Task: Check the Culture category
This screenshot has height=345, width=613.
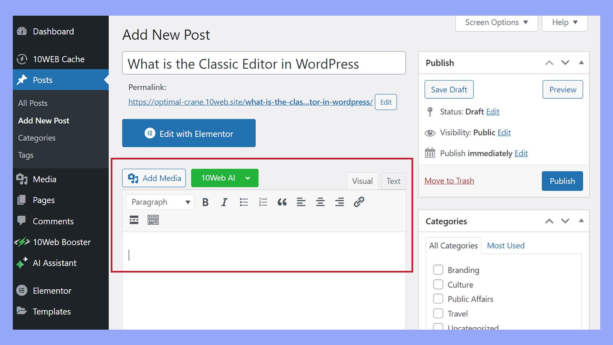Action: click(438, 284)
